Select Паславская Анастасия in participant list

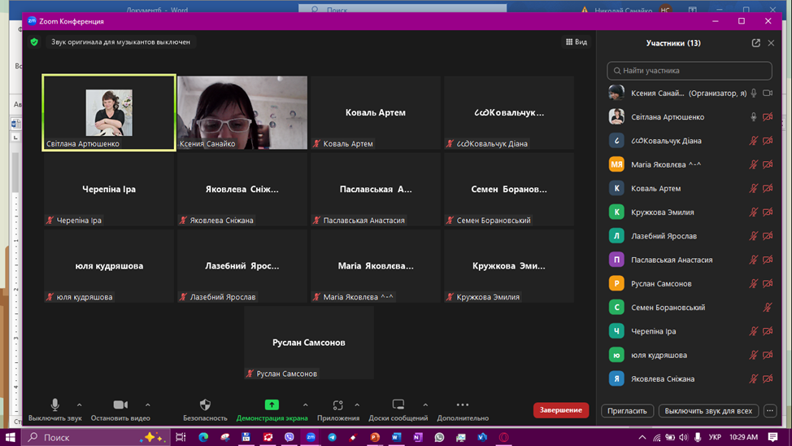point(690,260)
